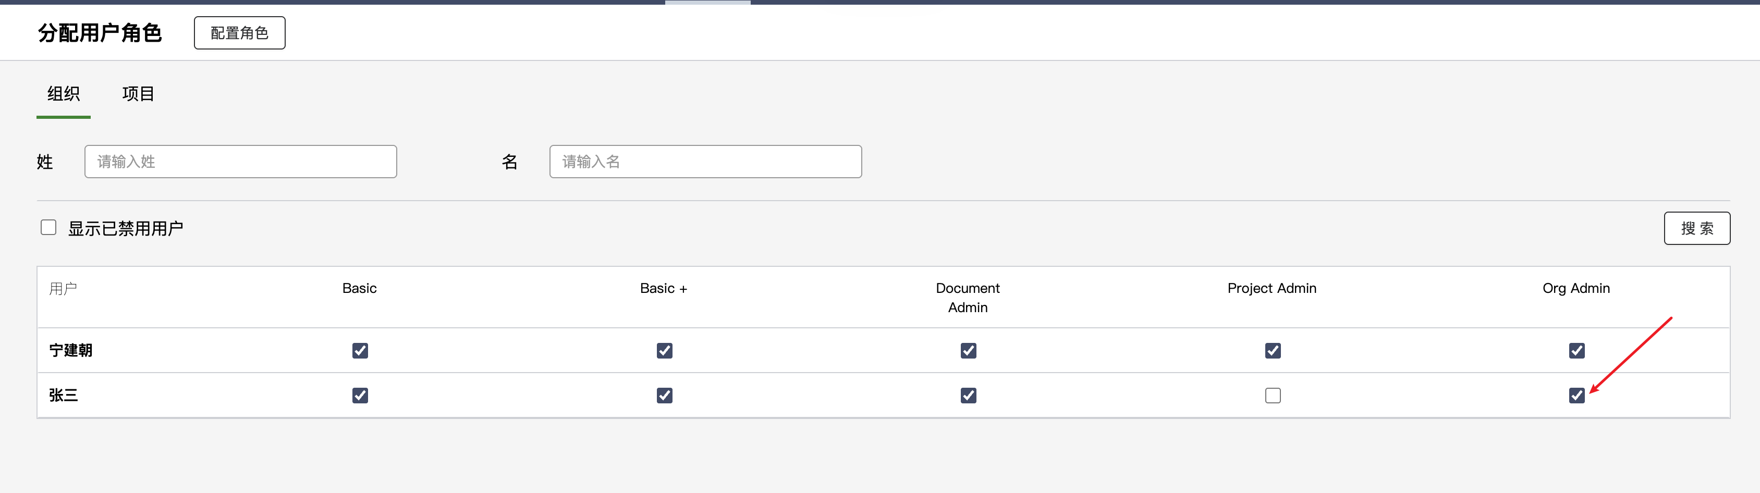This screenshot has width=1760, height=493.
Task: Switch to the 组织 tab
Action: pyautogui.click(x=64, y=94)
